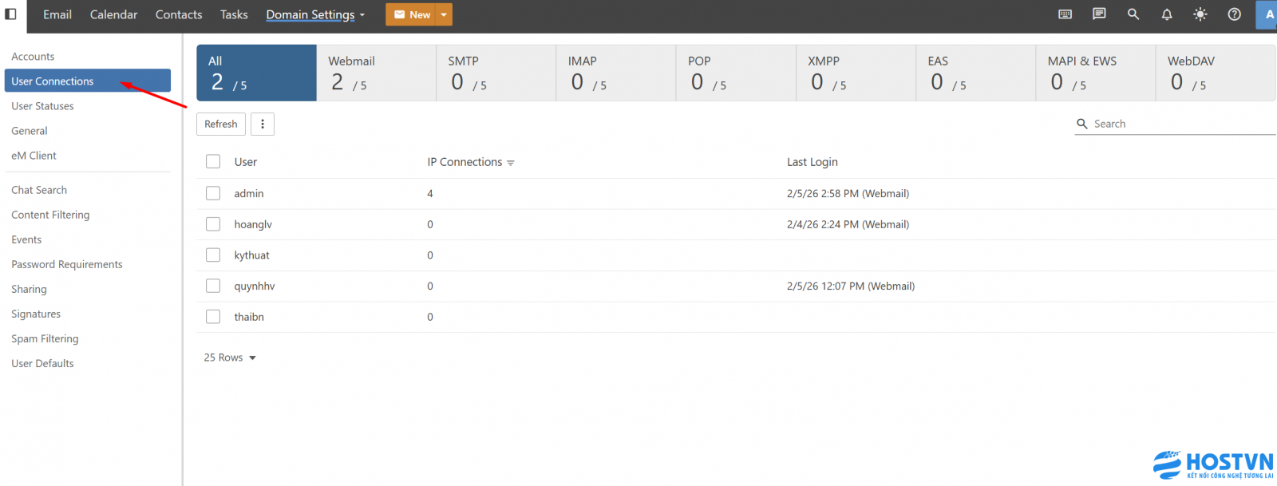Select the IMAP connections tab

pyautogui.click(x=615, y=73)
